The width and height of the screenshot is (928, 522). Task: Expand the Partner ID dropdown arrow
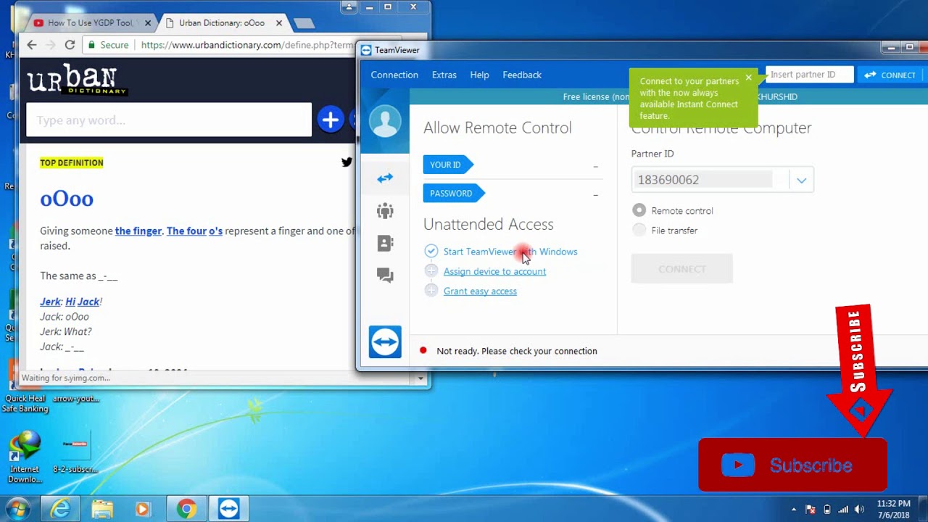pyautogui.click(x=801, y=180)
